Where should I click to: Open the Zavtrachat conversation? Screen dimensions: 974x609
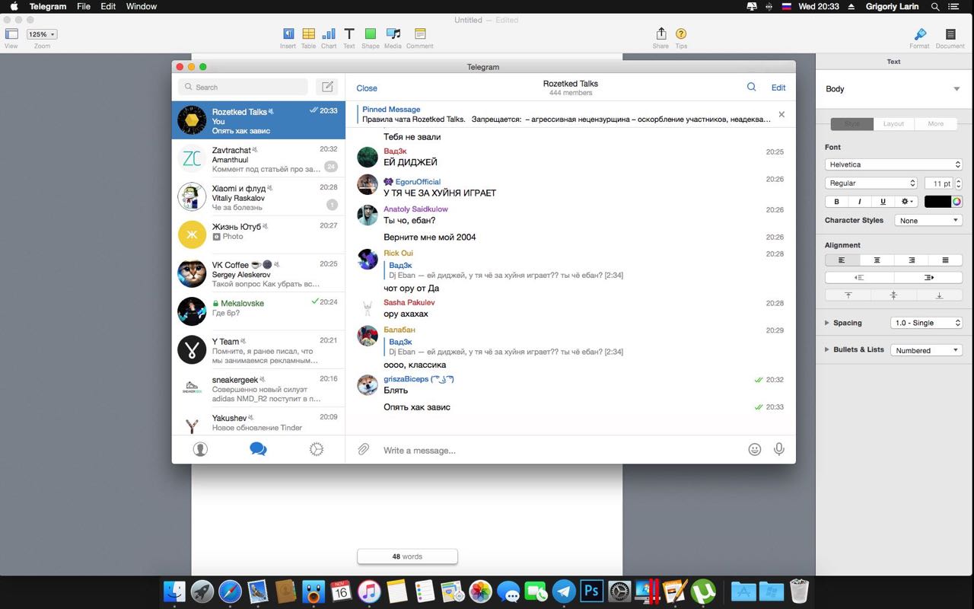click(x=259, y=159)
